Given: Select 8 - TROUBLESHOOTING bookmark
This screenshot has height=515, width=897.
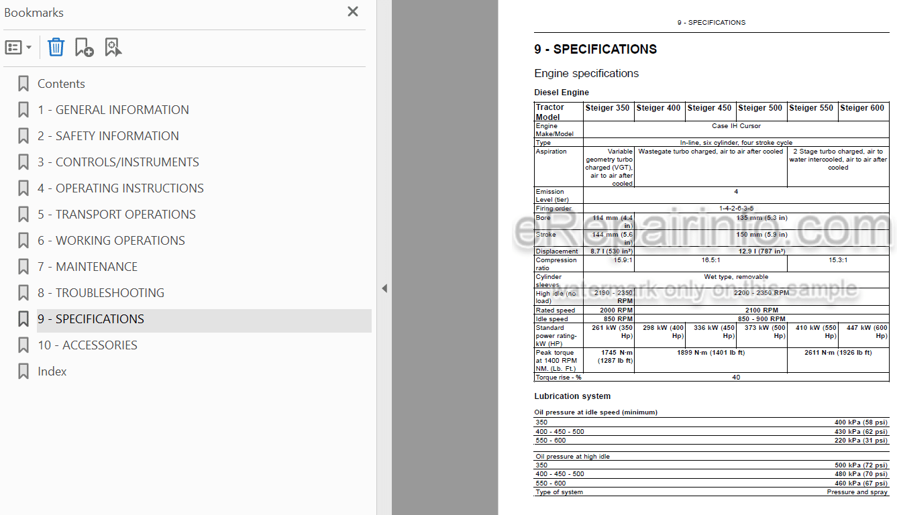Looking at the screenshot, I should pyautogui.click(x=101, y=293).
